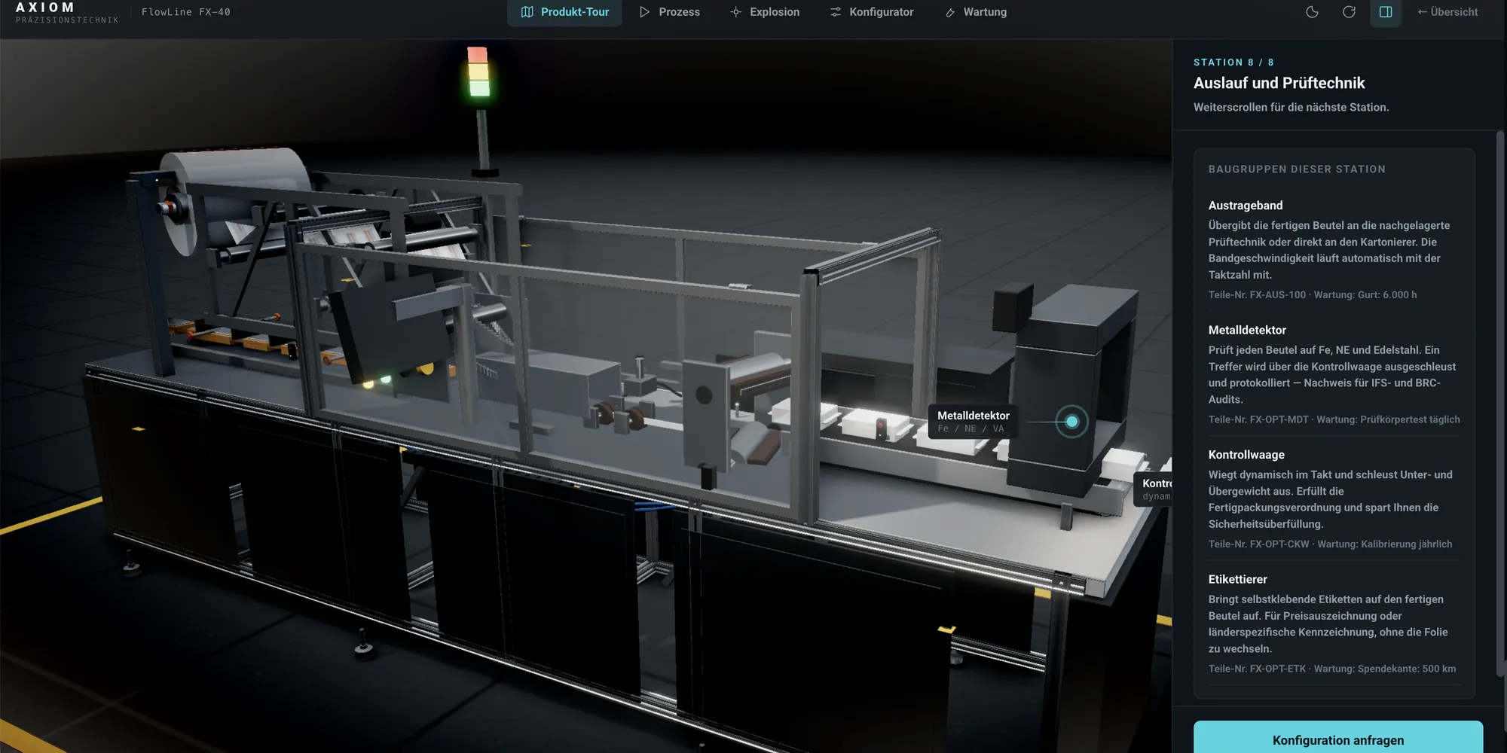Screen dimensions: 1507x753
Task: Click the AXIOM Präzisionstechnik logo
Action: 67,13
